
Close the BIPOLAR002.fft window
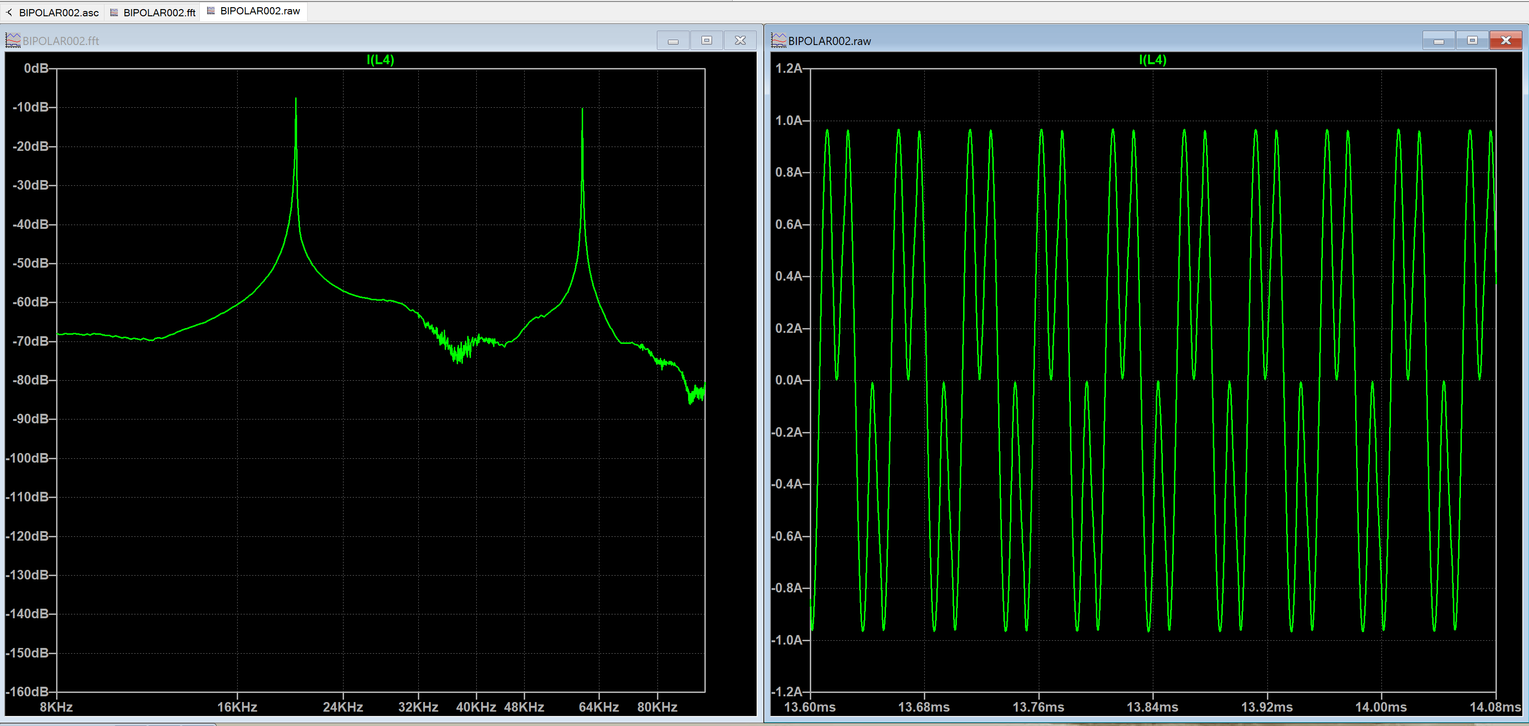tap(740, 40)
